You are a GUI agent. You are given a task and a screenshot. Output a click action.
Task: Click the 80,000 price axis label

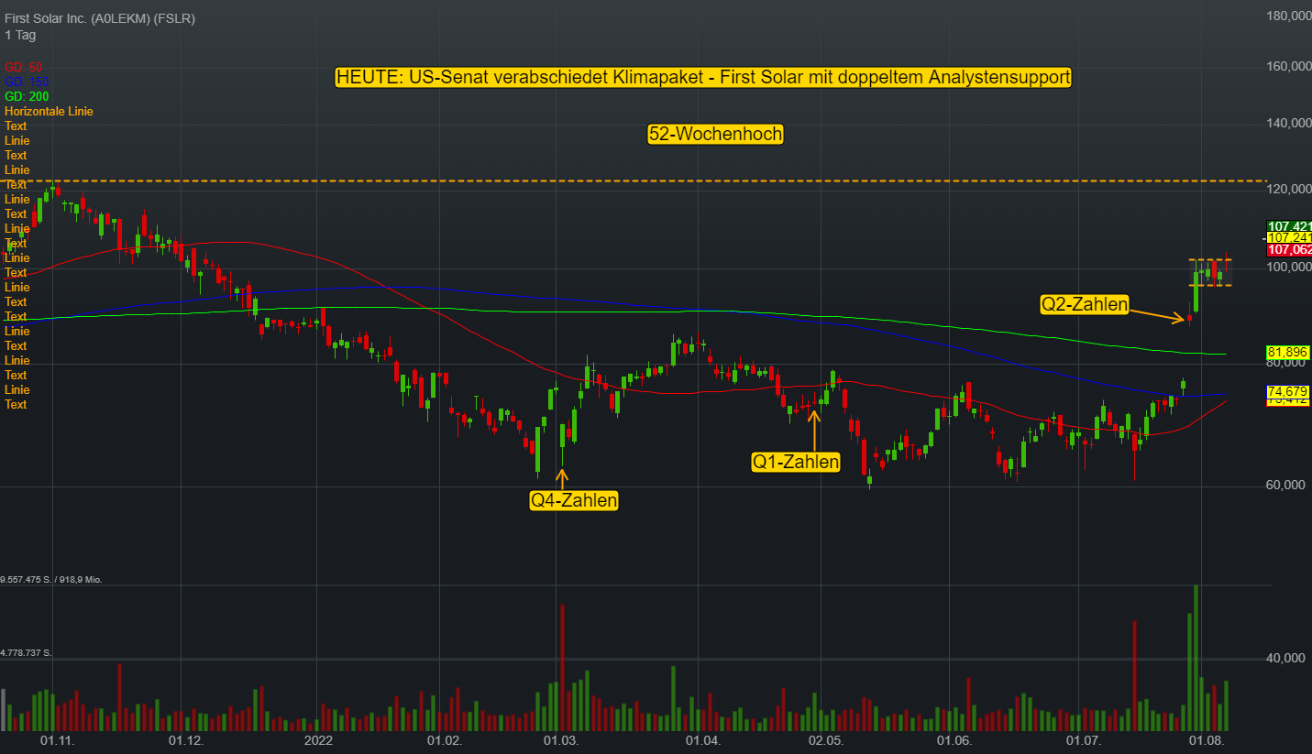(x=1285, y=363)
